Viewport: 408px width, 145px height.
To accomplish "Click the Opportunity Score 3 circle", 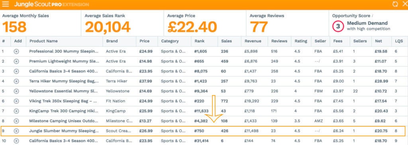I will click(338, 26).
